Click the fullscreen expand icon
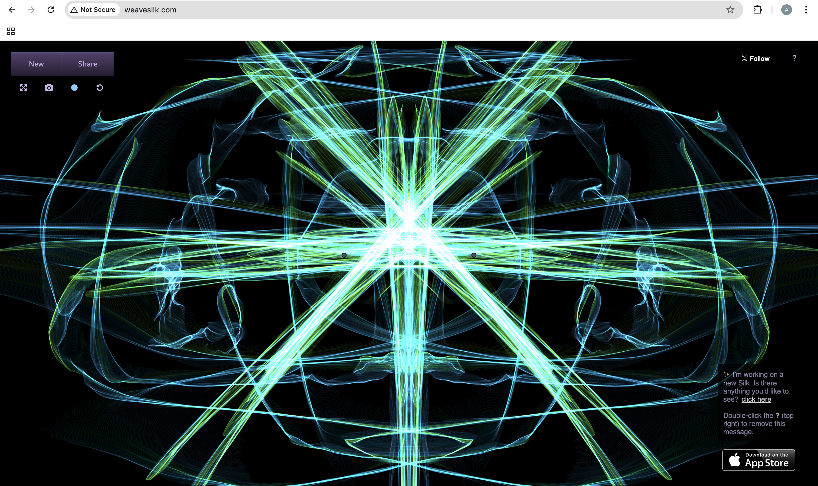This screenshot has width=818, height=486. point(23,87)
